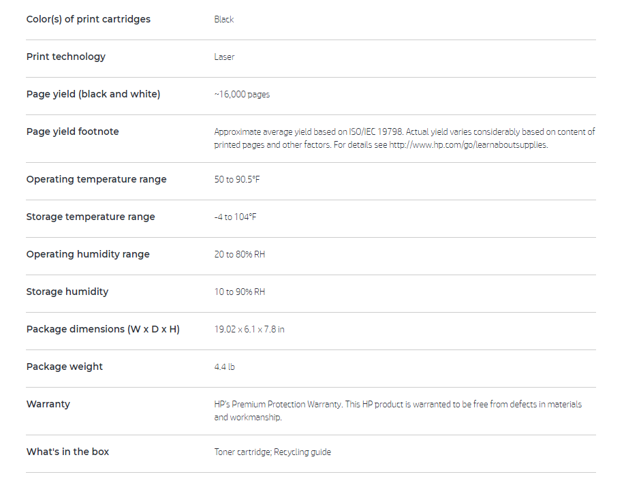
Task: Click the Page yield (black and white) label
Action: 93,94
